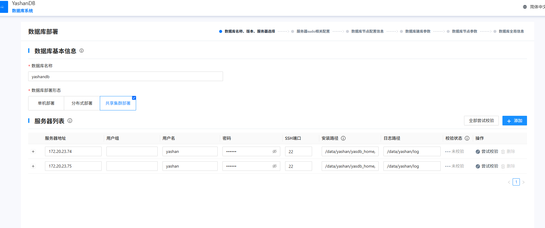Delete the 172.20.23.75 server row
This screenshot has width=545, height=228.
click(x=508, y=166)
